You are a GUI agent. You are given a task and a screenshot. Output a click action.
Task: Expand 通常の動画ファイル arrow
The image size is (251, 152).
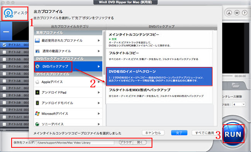99,51
